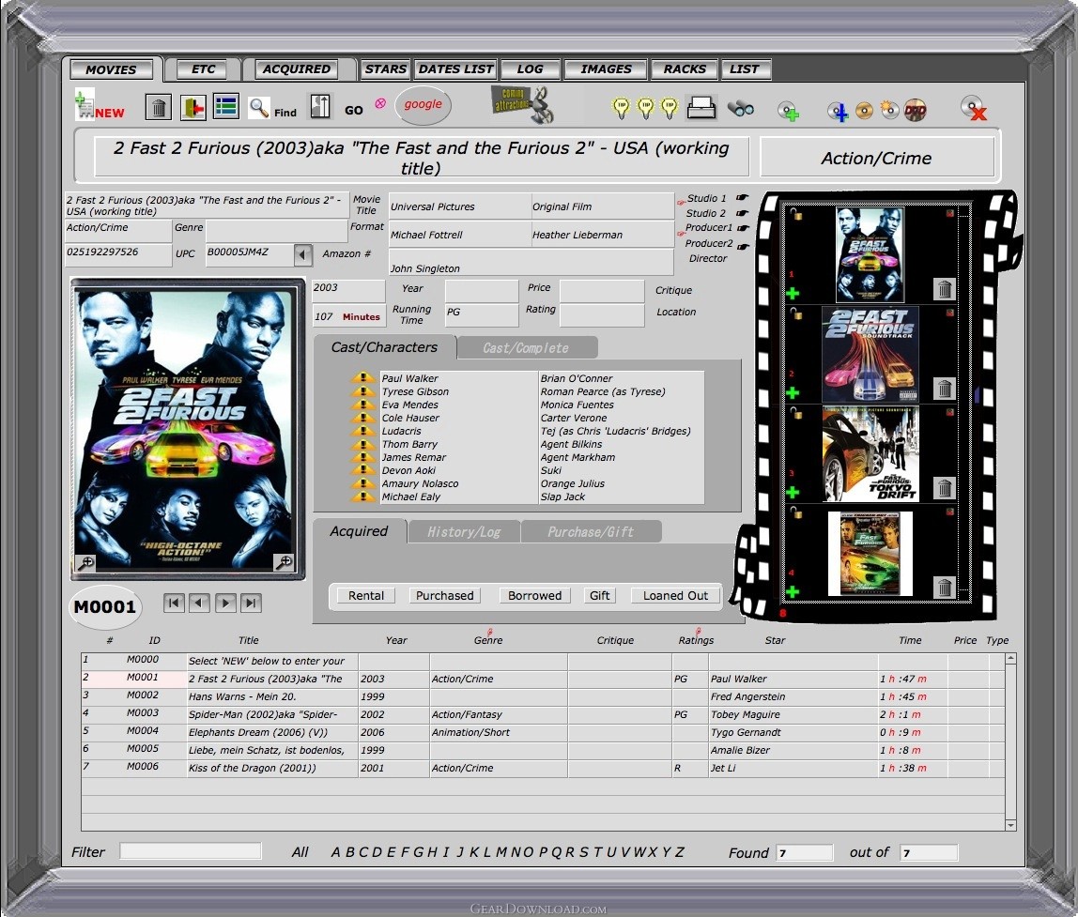Screen dimensions: 1078x917
Task: Click the pointing hand next to Studio 1
Action: 743,197
